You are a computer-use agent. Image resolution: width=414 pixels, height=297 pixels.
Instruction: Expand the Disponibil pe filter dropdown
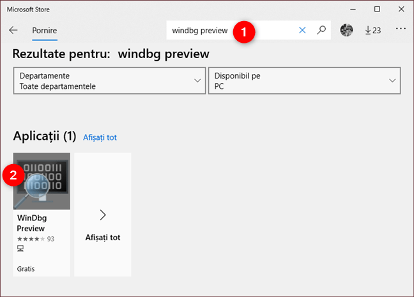pyautogui.click(x=304, y=80)
